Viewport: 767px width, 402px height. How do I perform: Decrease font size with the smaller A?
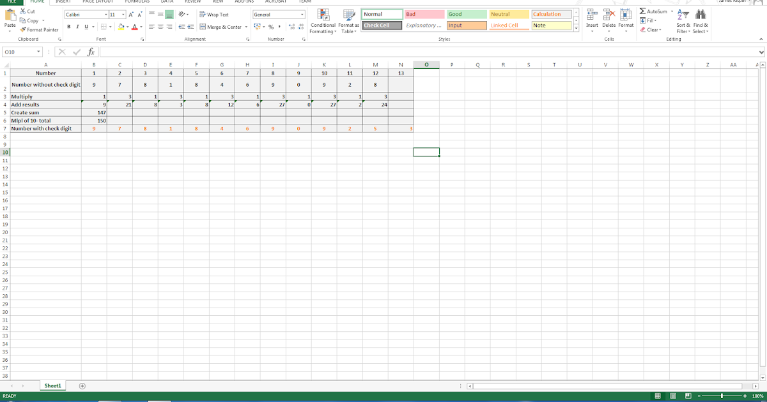pos(140,14)
